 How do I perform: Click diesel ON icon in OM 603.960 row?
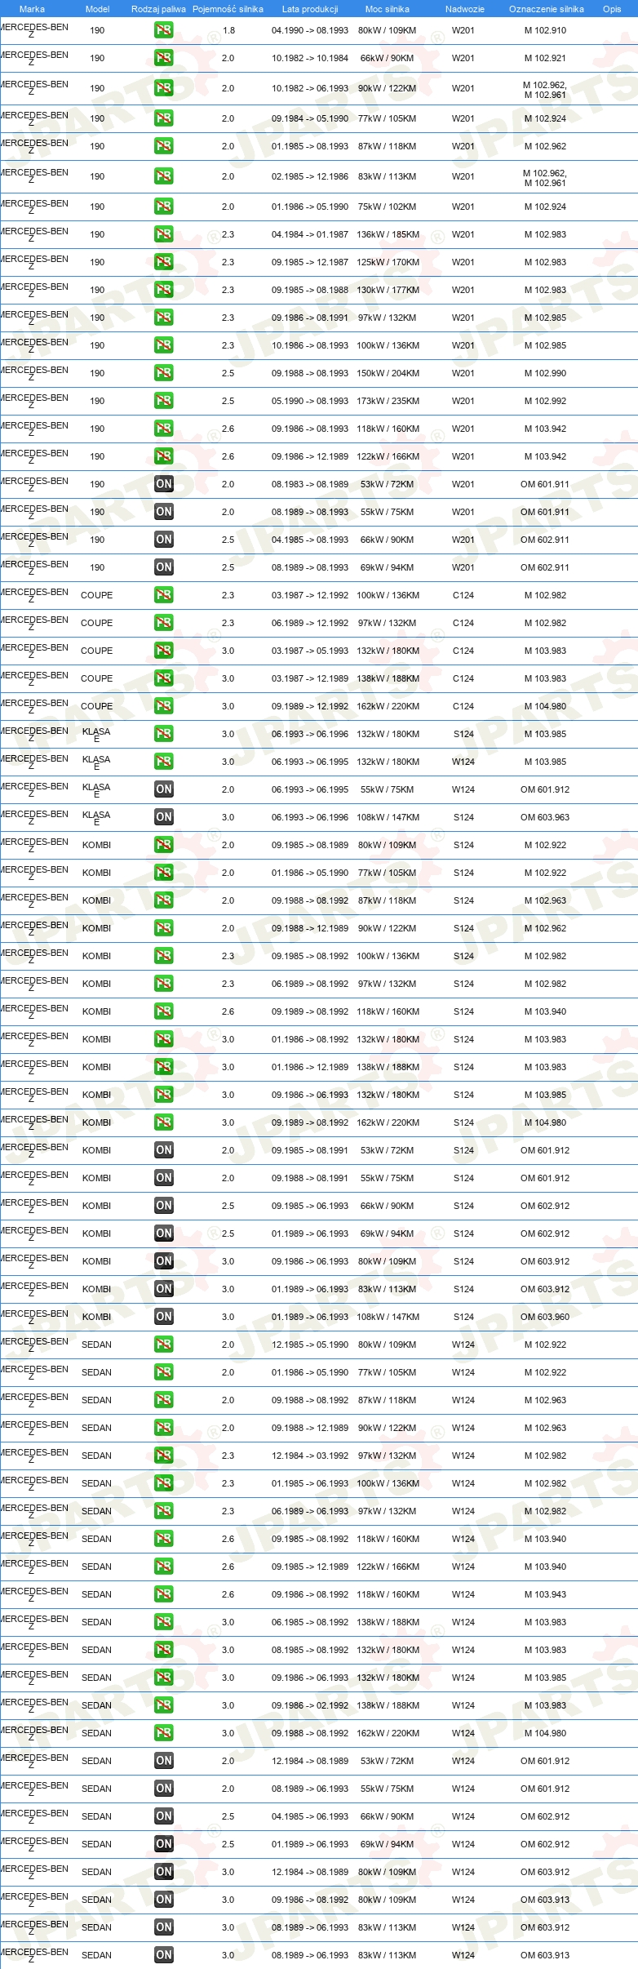(164, 1317)
